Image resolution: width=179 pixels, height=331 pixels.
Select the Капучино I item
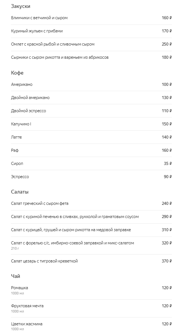(91, 124)
